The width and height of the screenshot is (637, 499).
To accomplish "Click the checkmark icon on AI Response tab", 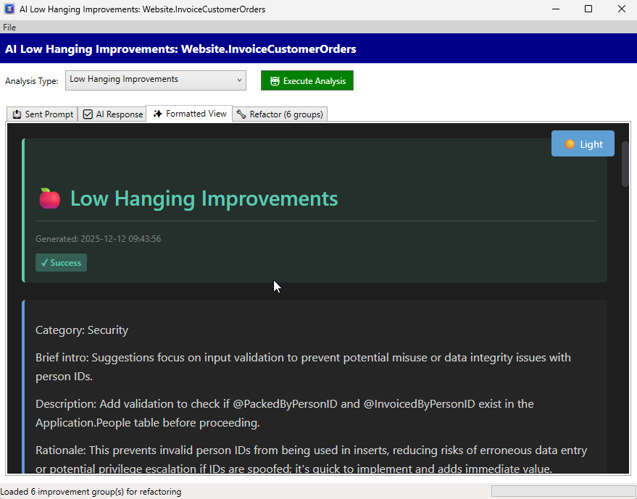I will pyautogui.click(x=88, y=114).
